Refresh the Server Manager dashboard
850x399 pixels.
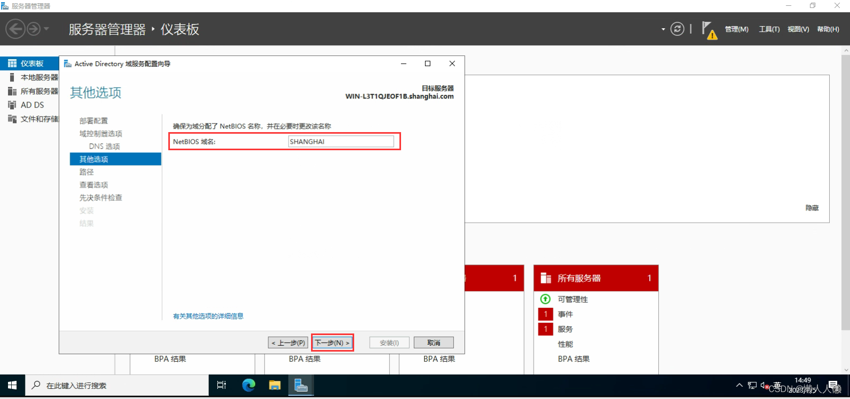pos(677,29)
